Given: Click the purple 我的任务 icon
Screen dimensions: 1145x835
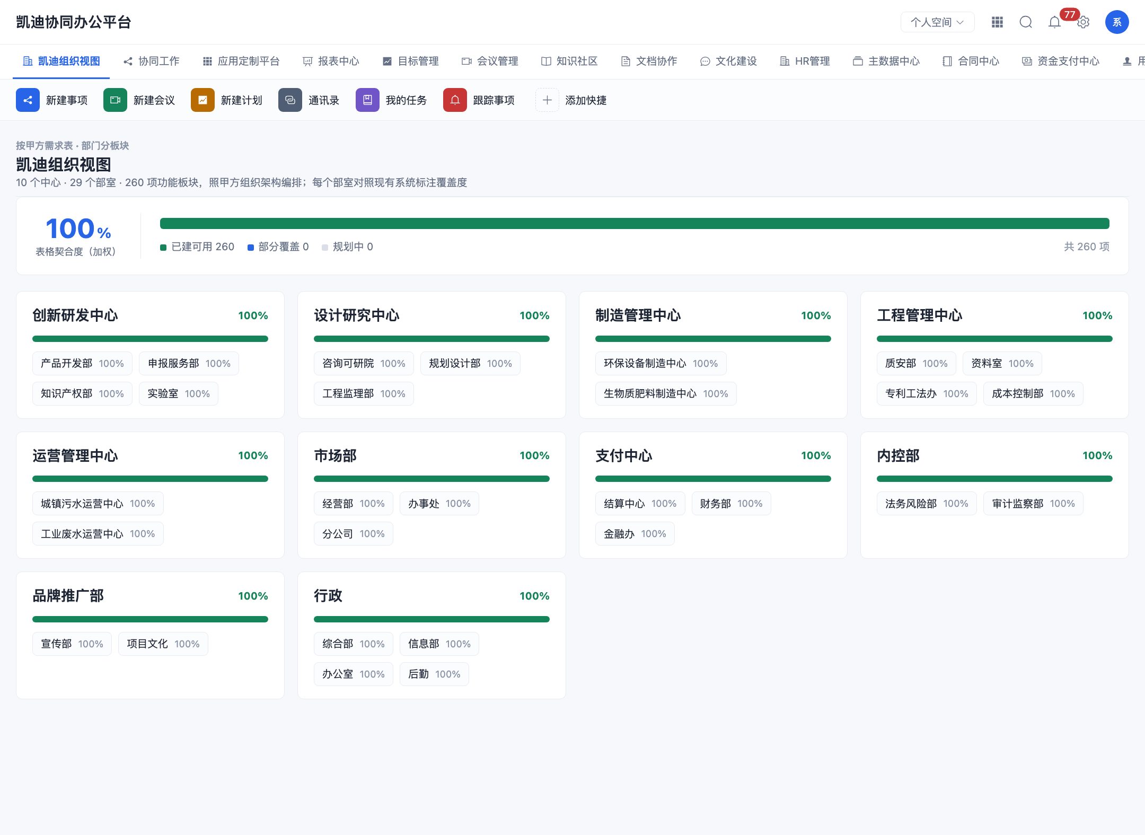Looking at the screenshot, I should [367, 100].
